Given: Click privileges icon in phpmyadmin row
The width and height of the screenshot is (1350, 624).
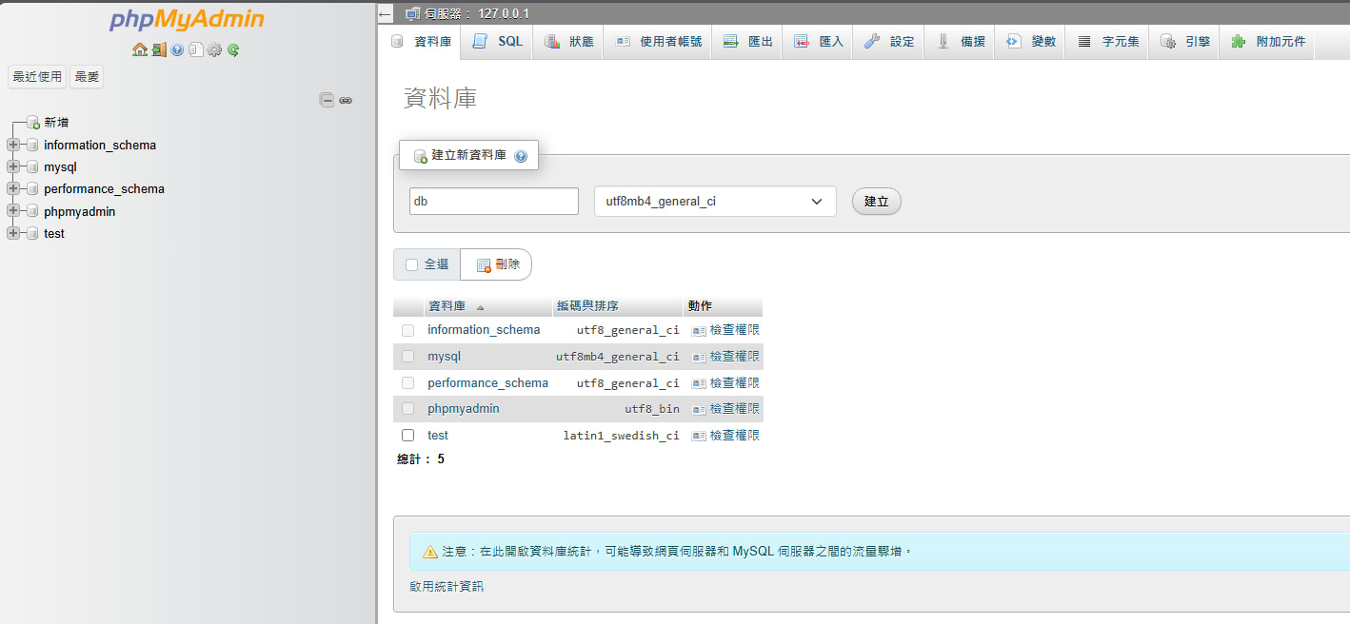Looking at the screenshot, I should (699, 409).
